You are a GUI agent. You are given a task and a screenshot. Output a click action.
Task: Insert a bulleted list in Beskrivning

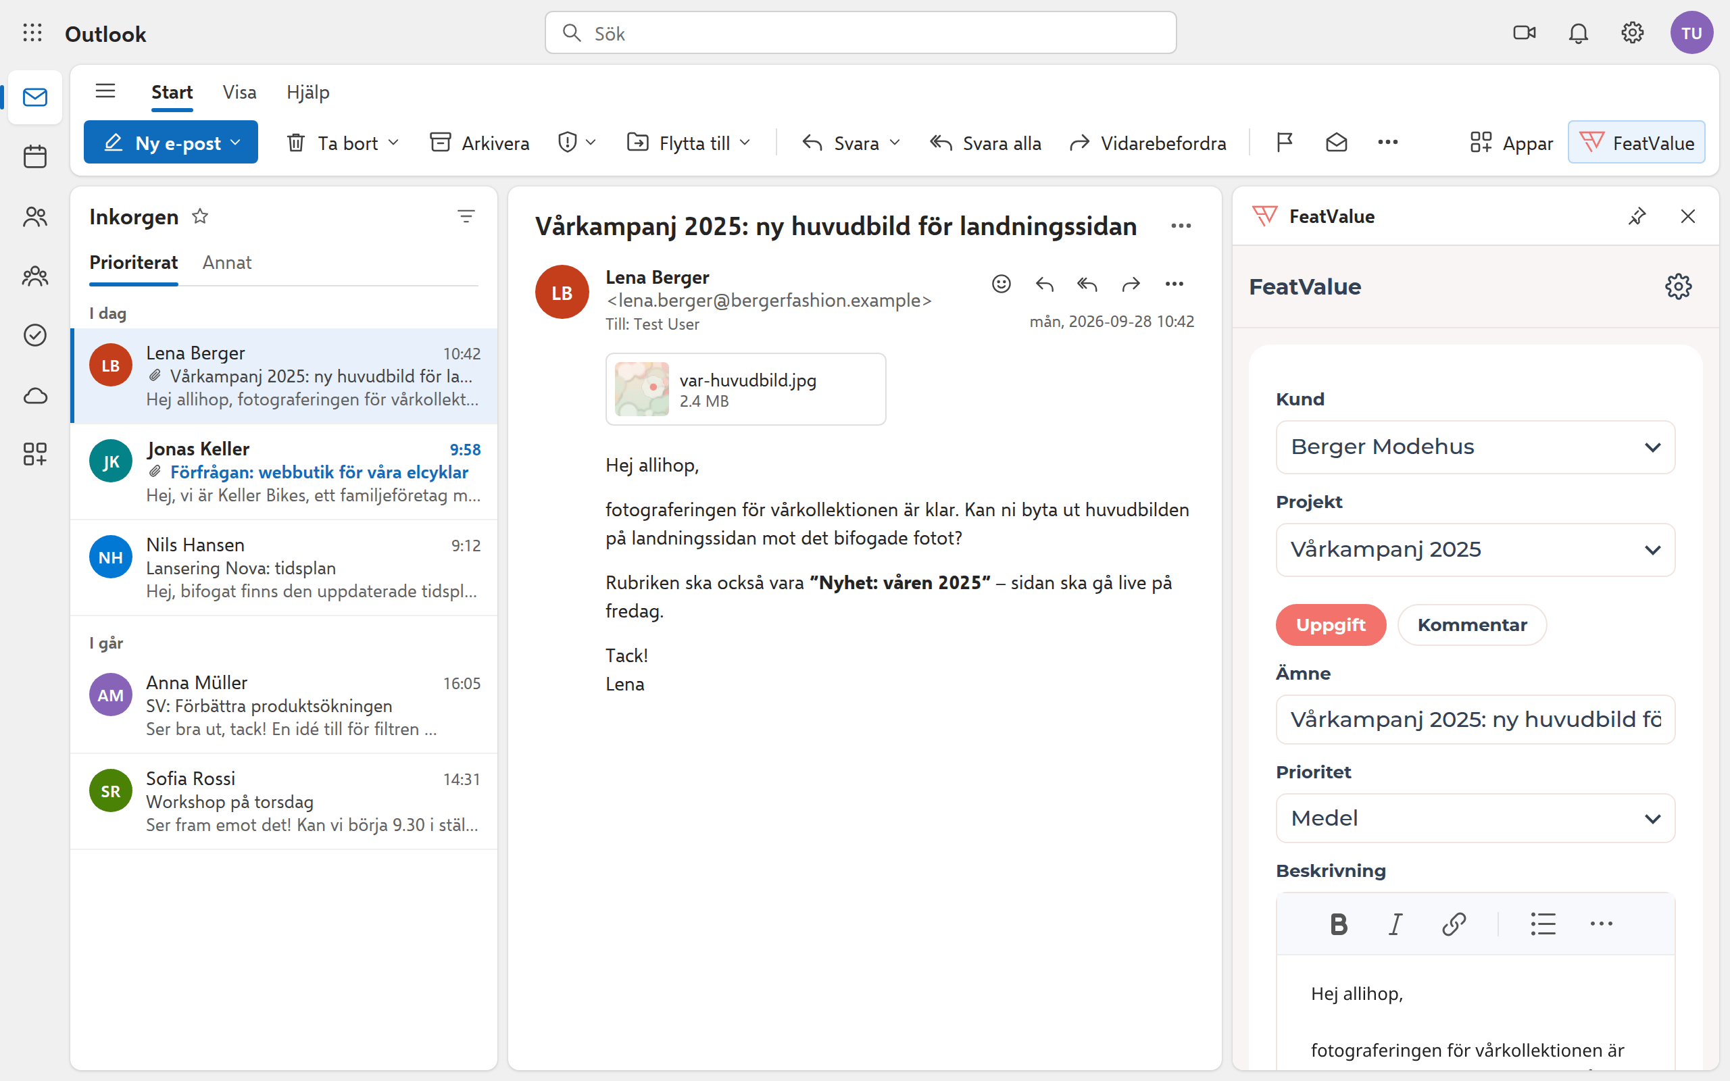[1543, 924]
